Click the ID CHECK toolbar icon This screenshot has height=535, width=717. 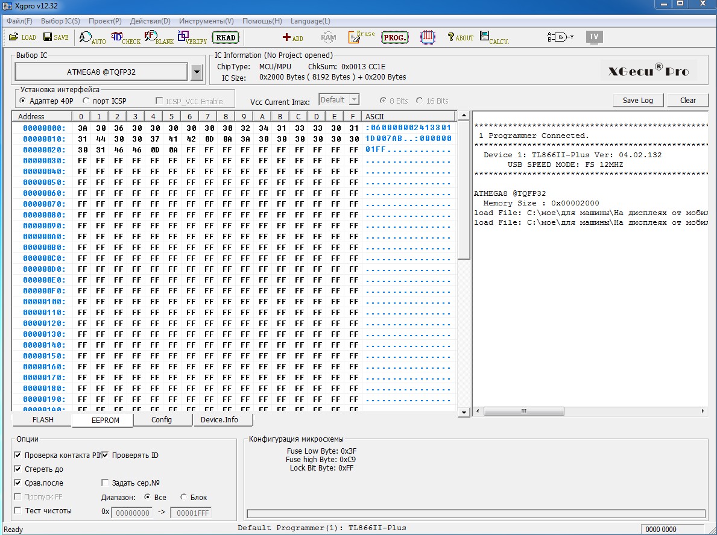[x=125, y=38]
